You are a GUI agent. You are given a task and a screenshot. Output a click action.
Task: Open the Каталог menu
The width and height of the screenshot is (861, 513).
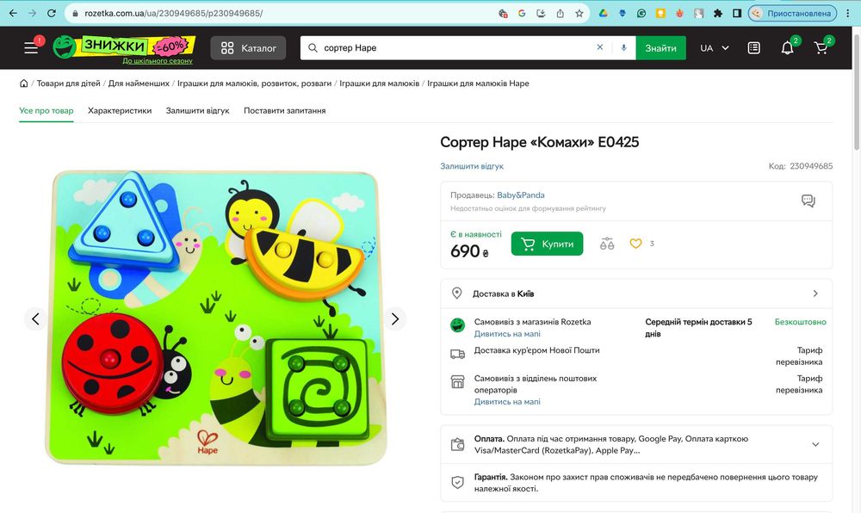coord(248,48)
